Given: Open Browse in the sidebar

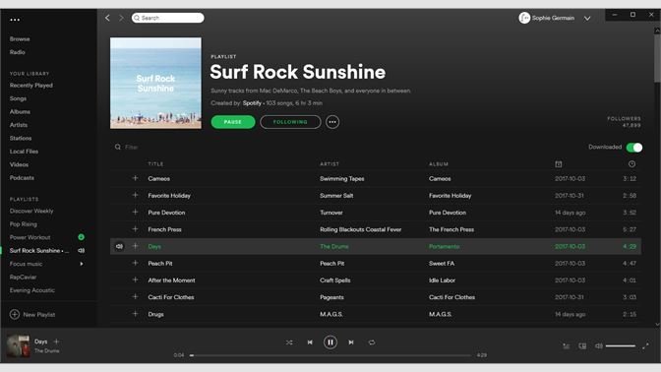Looking at the screenshot, I should tap(20, 38).
